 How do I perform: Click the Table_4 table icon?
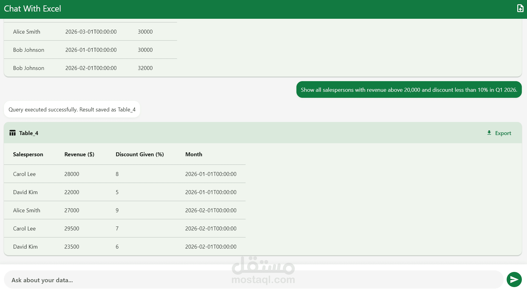click(12, 133)
